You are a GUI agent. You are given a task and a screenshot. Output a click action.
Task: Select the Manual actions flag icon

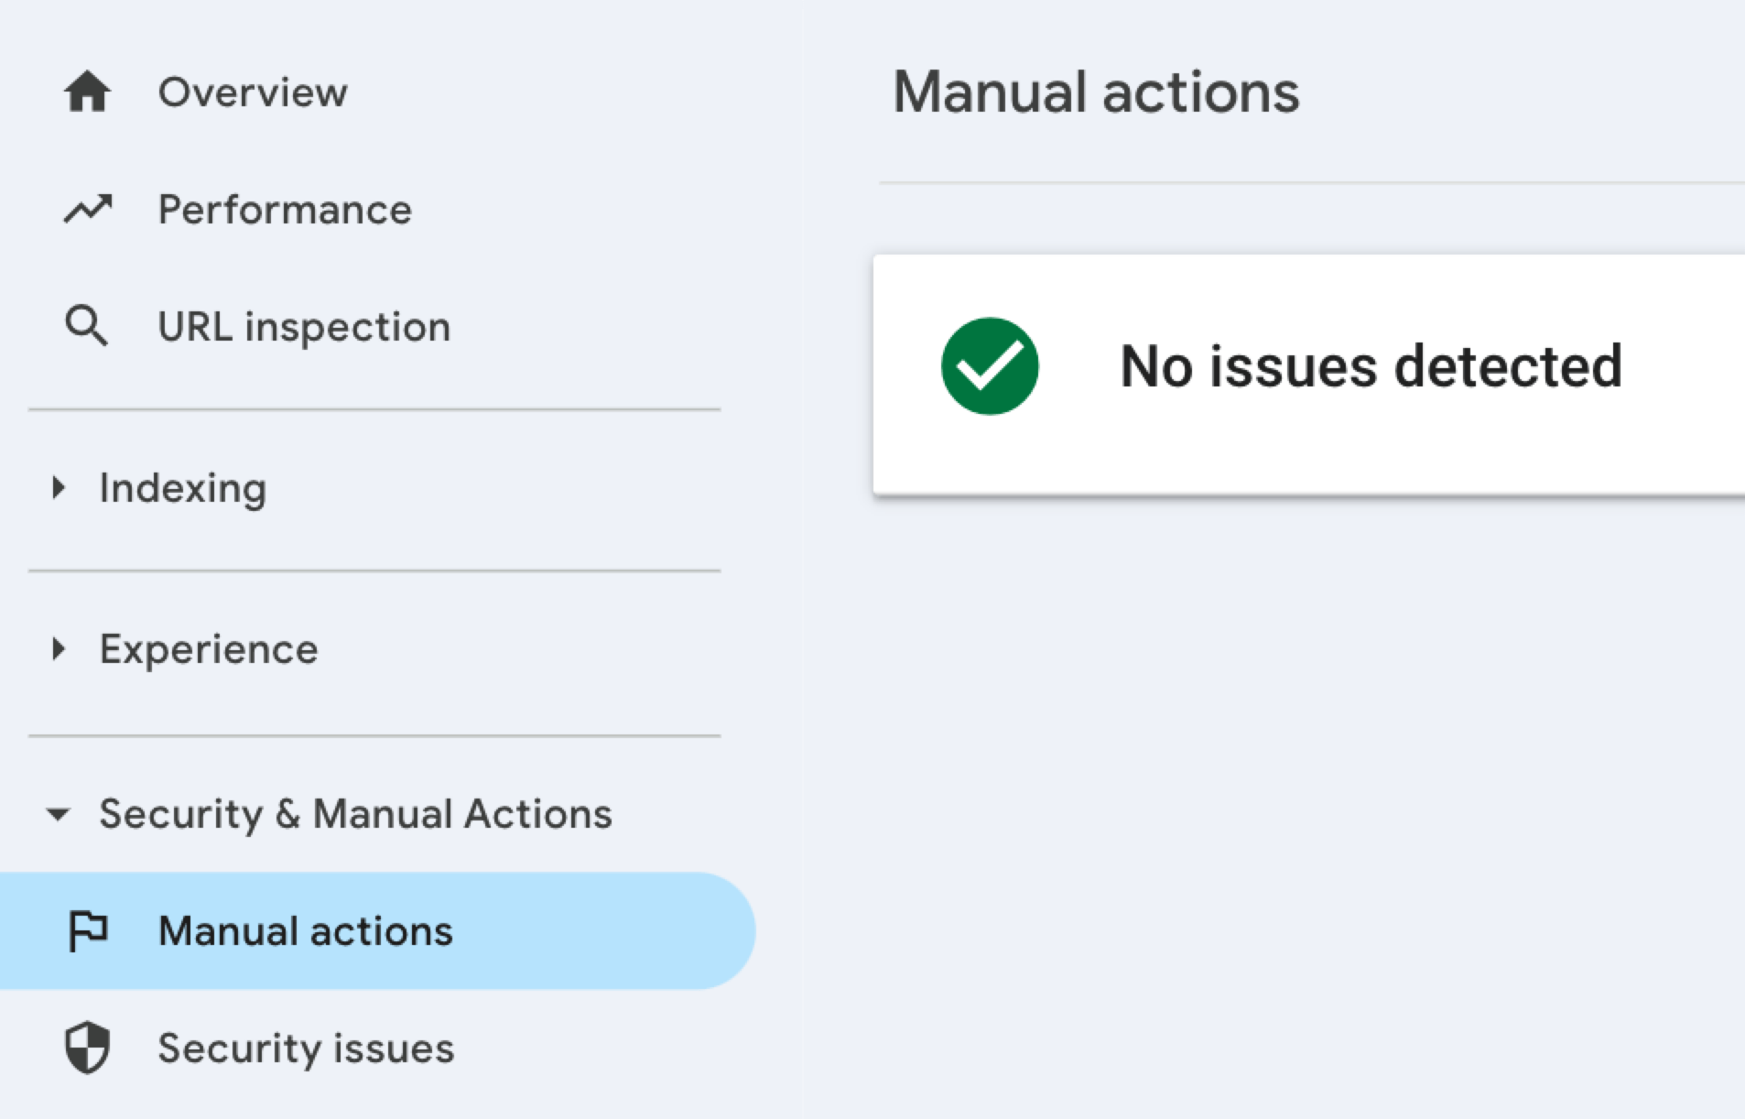point(88,930)
